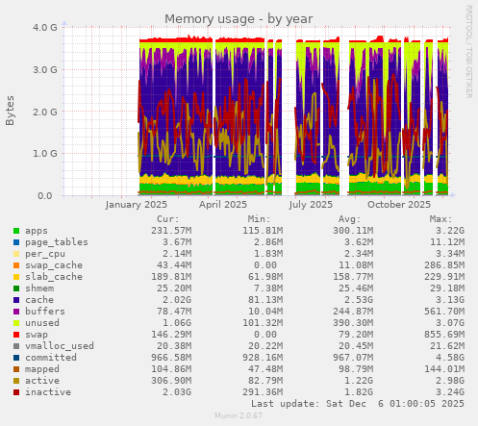478x426 pixels.
Task: Select the 'buffers' legend label
Action: [x=45, y=312]
